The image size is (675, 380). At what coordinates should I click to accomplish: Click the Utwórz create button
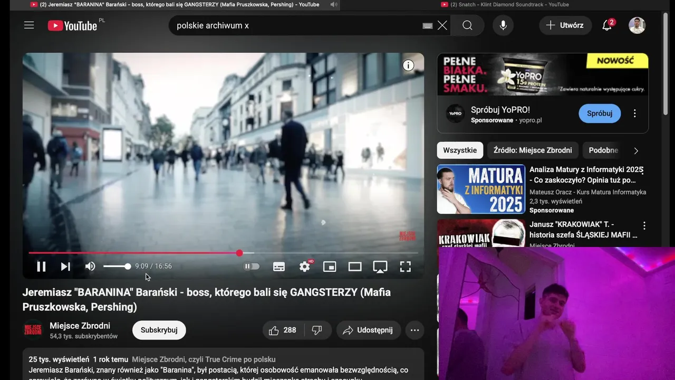coord(565,25)
